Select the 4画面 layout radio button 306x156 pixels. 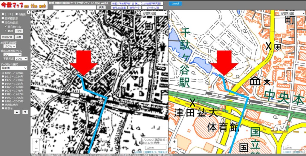tap(16, 14)
